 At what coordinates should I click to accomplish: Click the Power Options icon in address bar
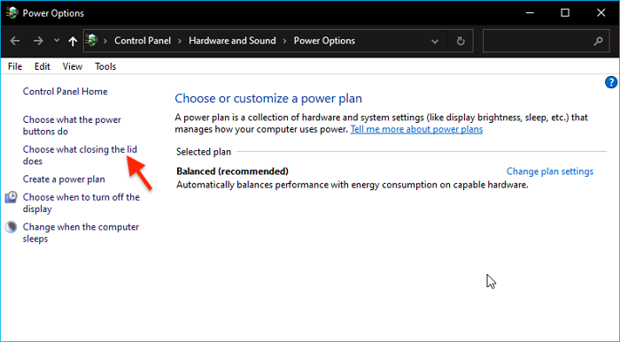click(92, 41)
